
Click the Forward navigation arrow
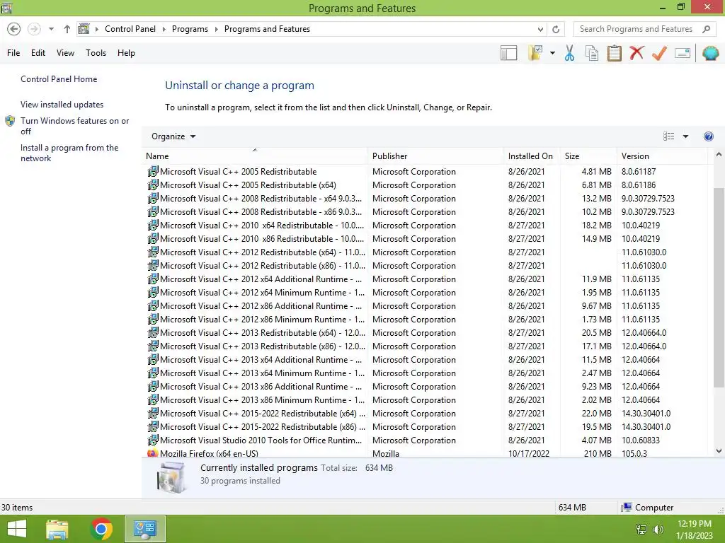[34, 29]
